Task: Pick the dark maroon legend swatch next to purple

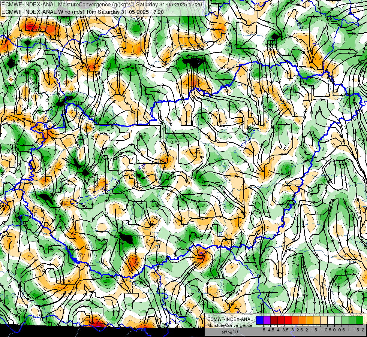Action: point(274,320)
